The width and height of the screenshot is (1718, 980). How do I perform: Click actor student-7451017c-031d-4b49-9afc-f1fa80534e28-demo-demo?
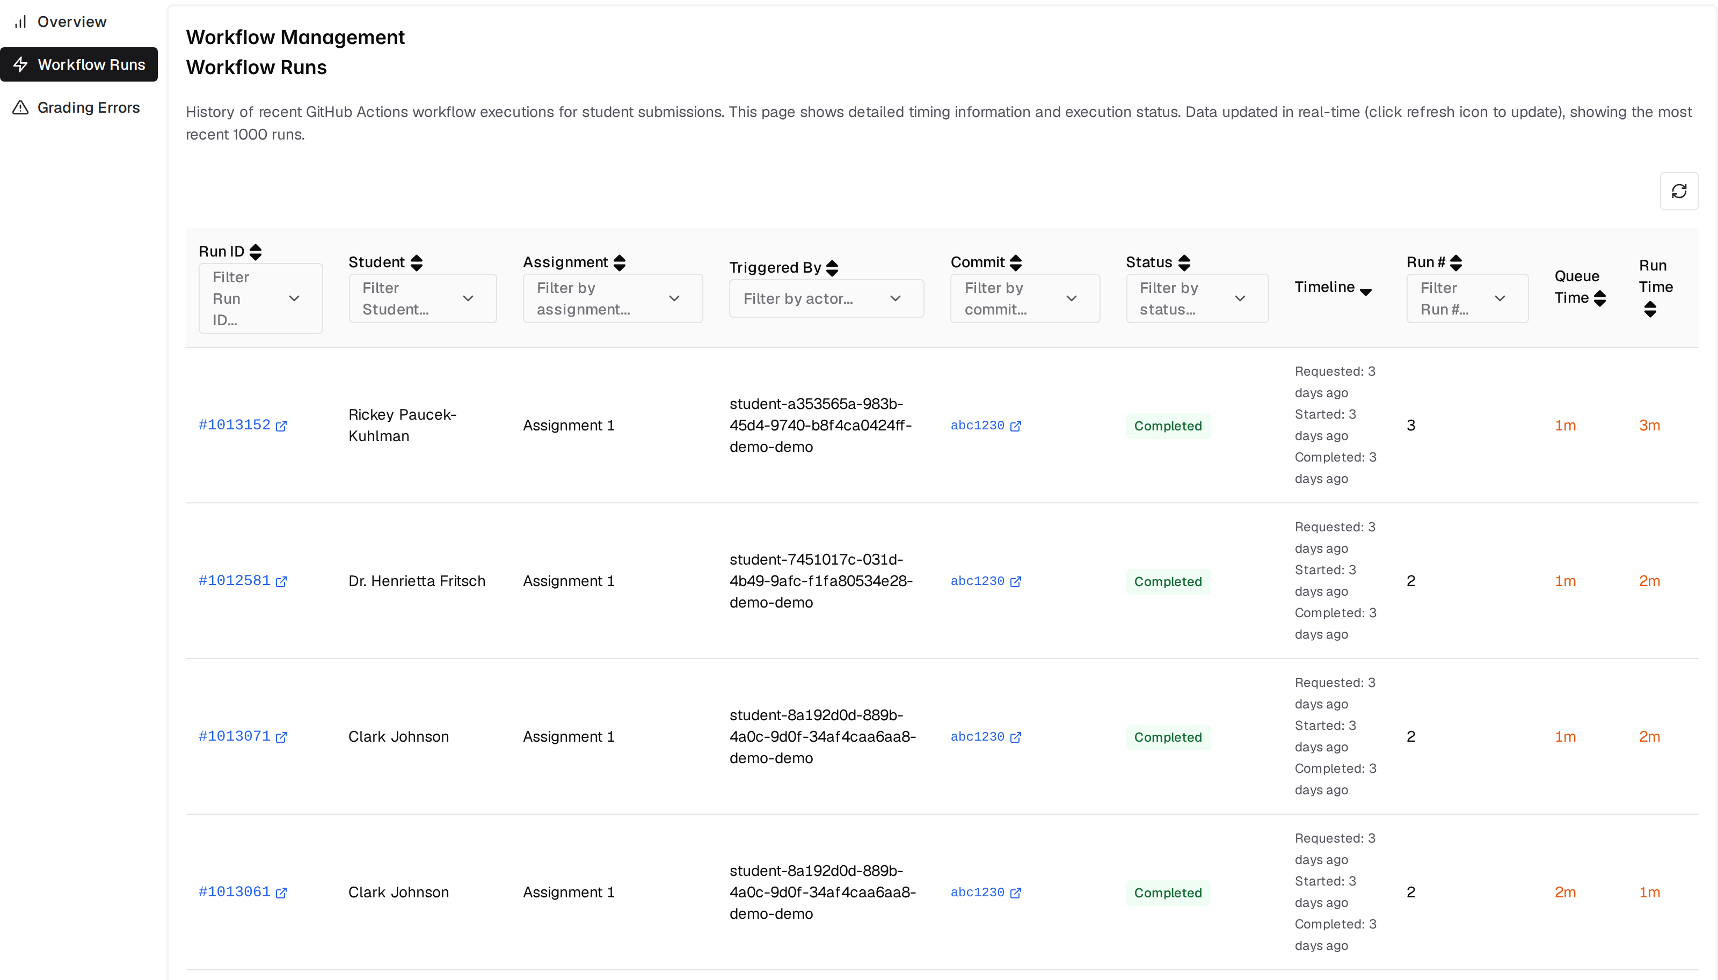tap(821, 581)
